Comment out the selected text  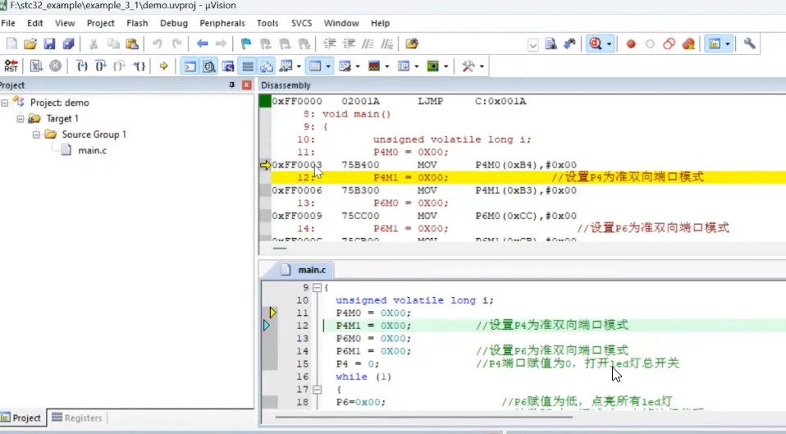tap(368, 43)
